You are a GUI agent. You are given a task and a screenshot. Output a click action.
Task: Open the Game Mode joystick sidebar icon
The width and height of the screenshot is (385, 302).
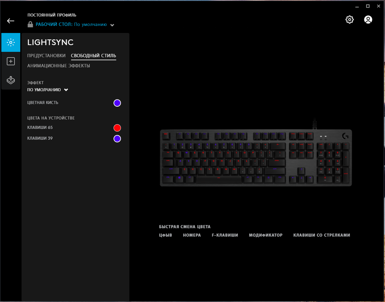pos(11,80)
